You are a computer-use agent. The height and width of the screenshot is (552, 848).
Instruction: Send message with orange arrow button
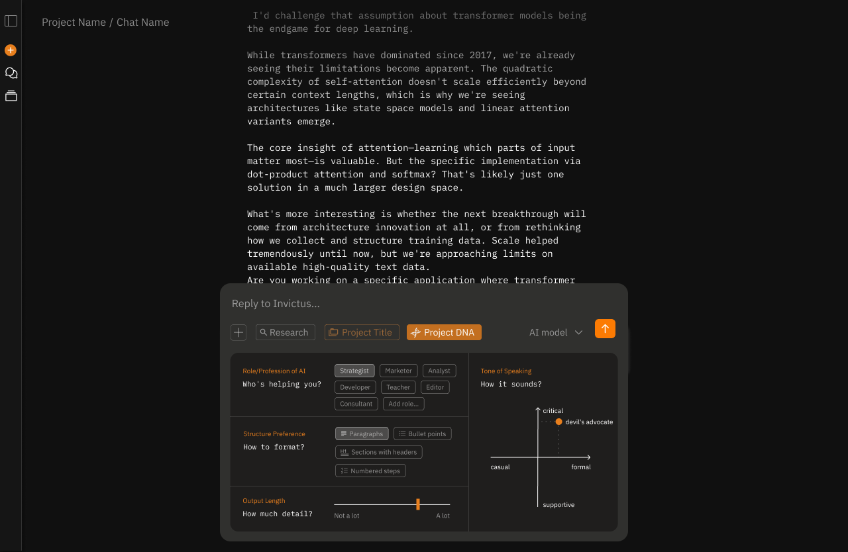point(605,329)
